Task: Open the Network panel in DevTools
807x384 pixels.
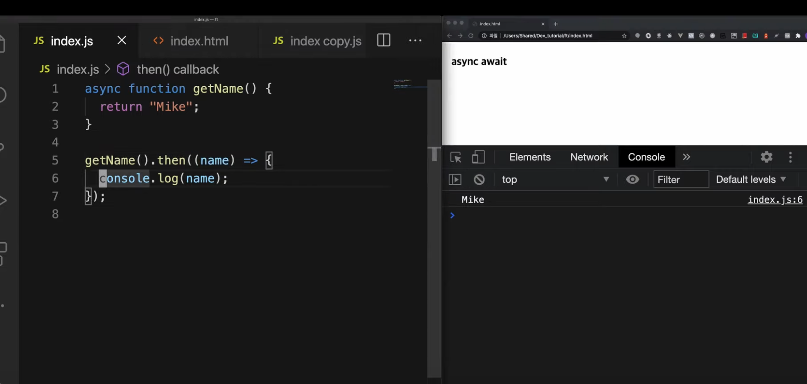Action: click(x=589, y=157)
